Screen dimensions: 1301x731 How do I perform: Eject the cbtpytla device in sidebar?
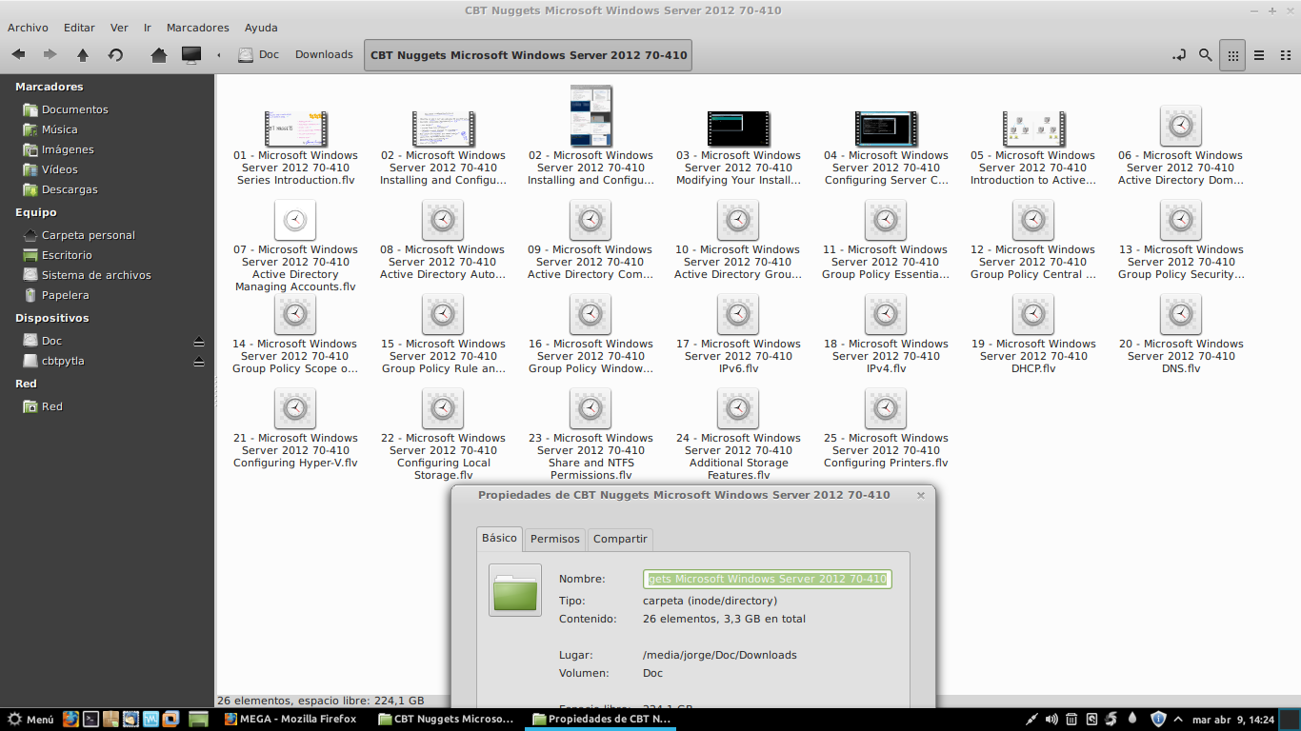199,361
